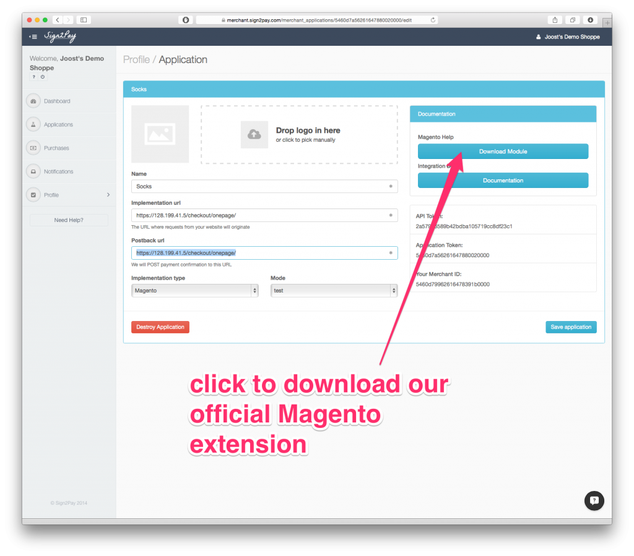The image size is (634, 556).
Task: Go back using the browser back arrow
Action: click(x=58, y=20)
